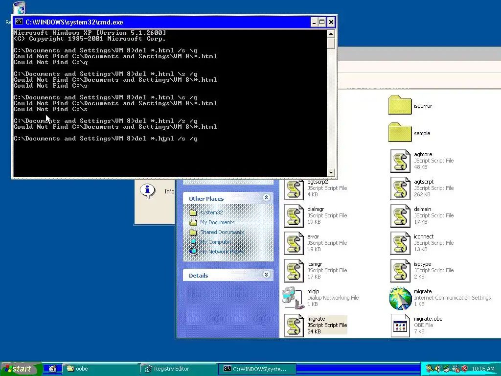Viewport: 501px width, 376px height.
Task: Select the iconnect script file icon
Action: [400, 243]
